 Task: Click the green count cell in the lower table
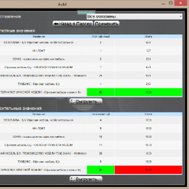click(101, 170)
